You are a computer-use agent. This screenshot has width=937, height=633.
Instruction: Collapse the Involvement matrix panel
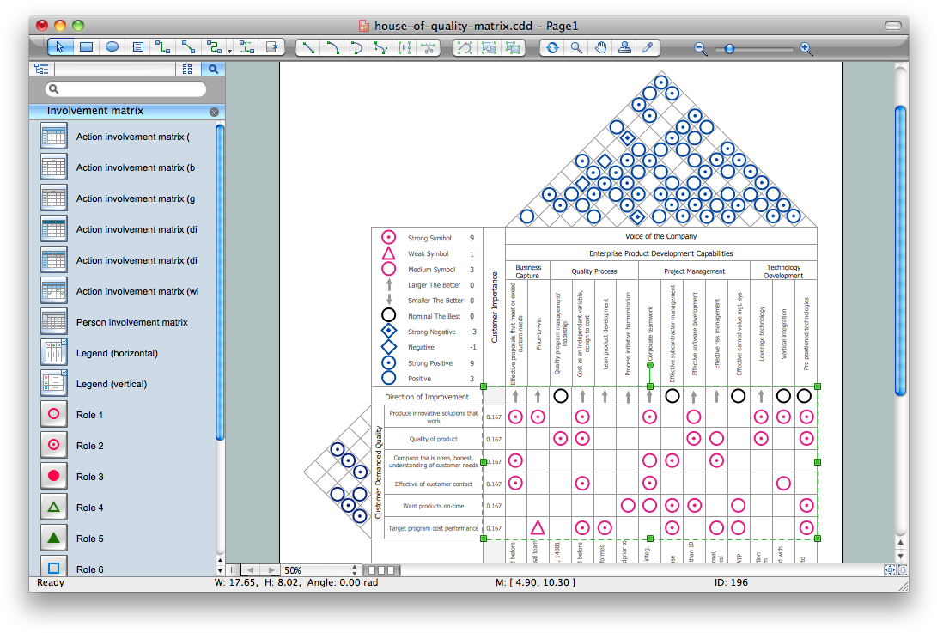point(120,111)
